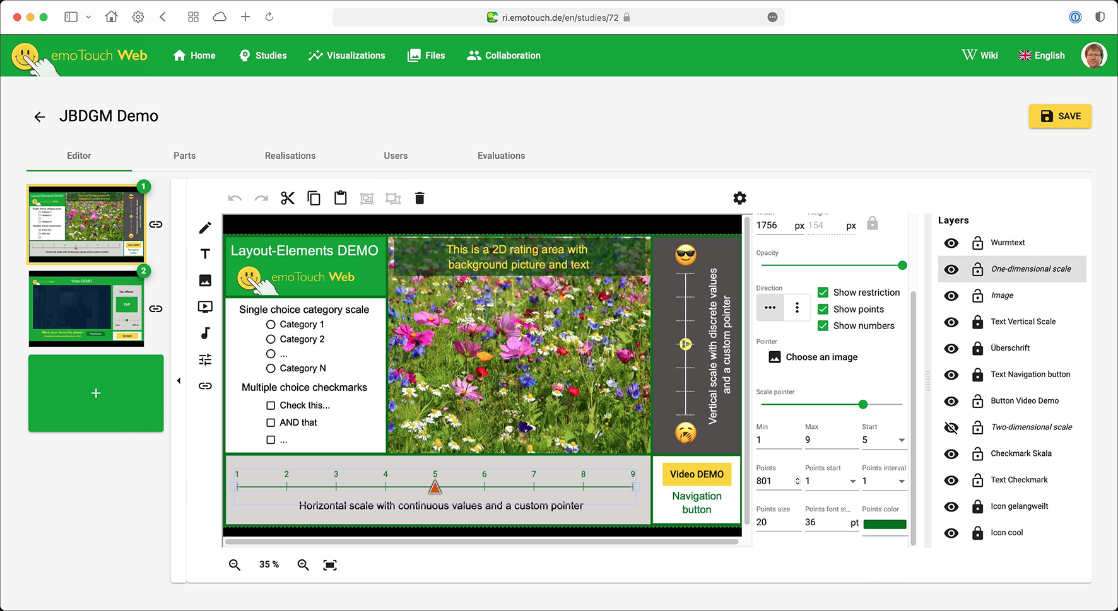Switch to the Evaluations tab

click(x=502, y=156)
